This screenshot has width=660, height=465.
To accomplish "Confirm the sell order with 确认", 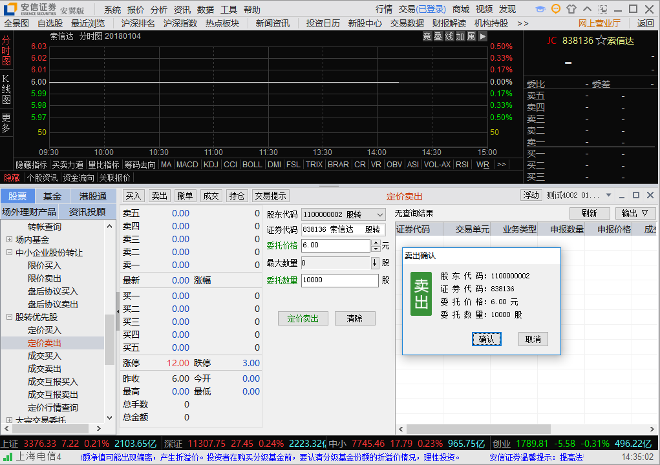I will (x=487, y=339).
